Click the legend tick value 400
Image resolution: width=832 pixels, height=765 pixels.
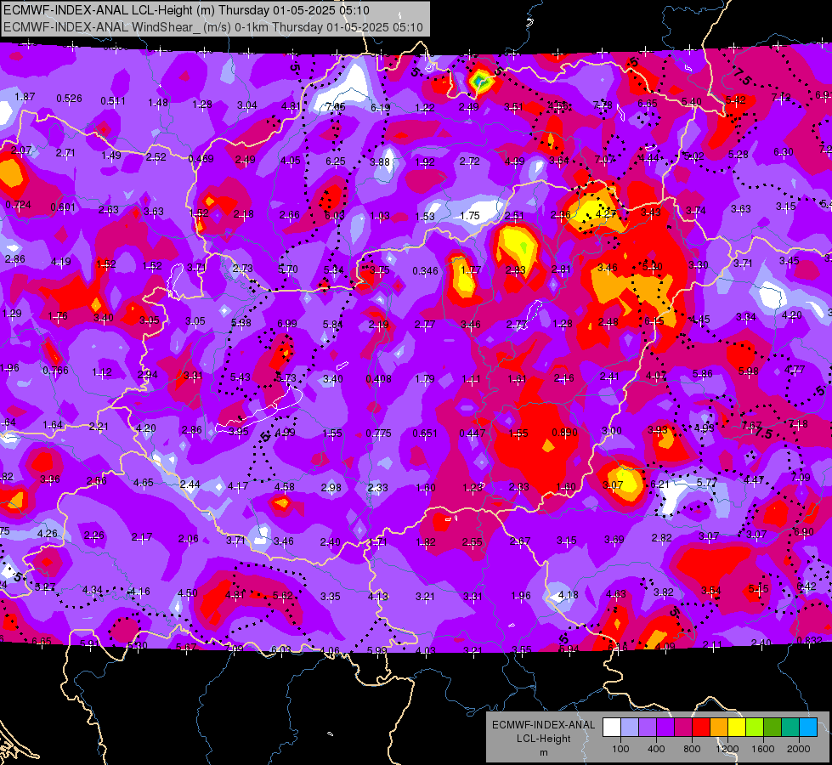(656, 749)
